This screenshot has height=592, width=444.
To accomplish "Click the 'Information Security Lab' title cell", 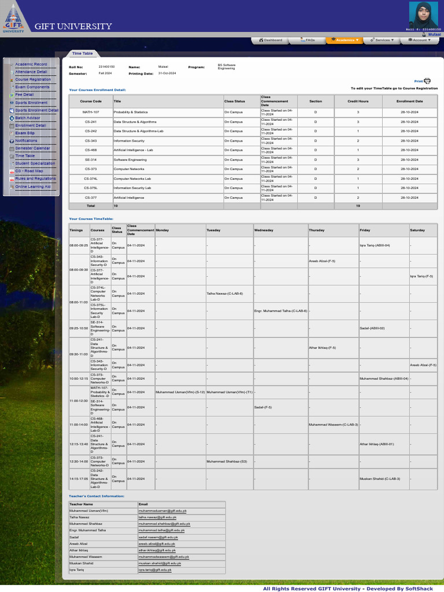I will coord(168,188).
